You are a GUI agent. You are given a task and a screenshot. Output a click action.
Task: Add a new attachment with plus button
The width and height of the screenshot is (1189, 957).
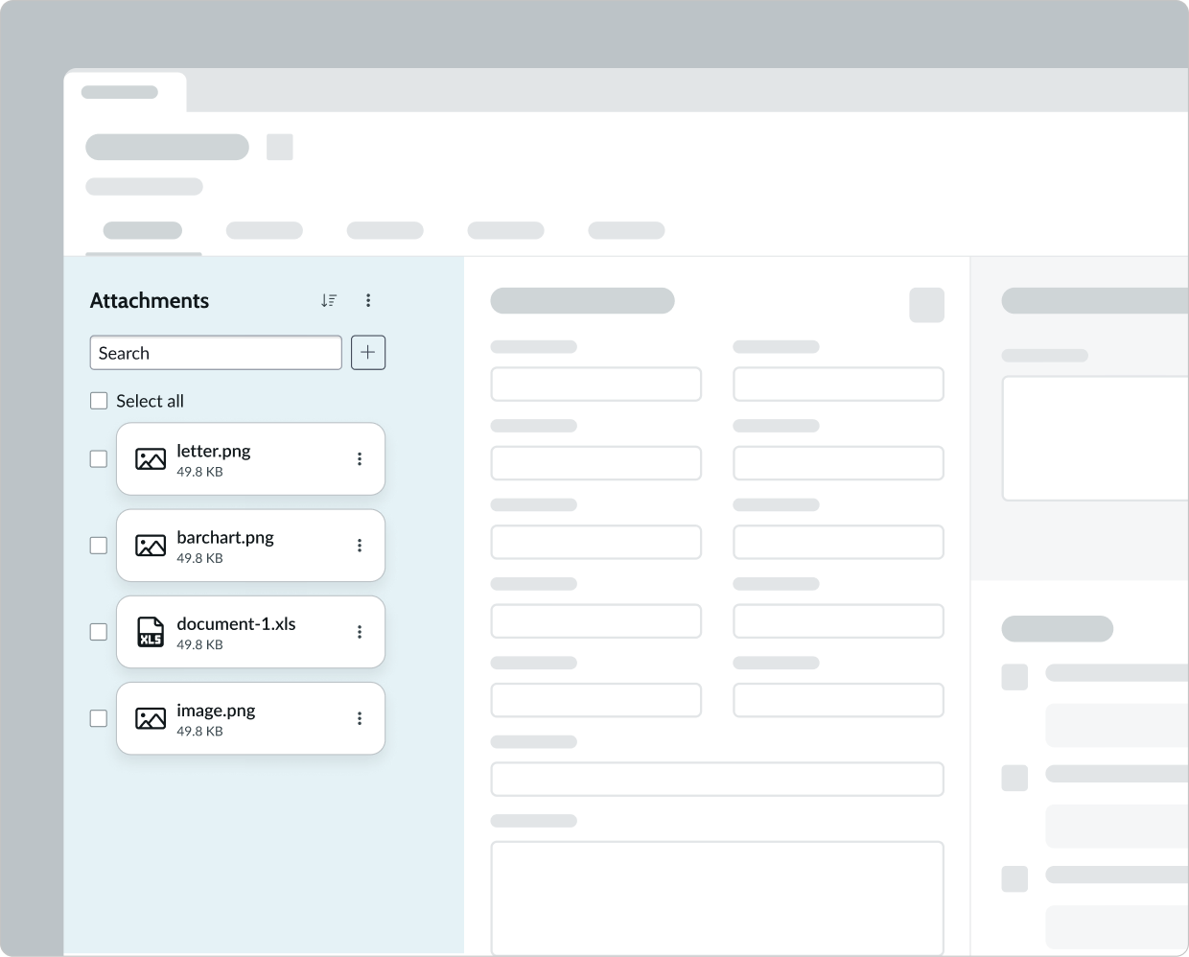pyautogui.click(x=368, y=353)
